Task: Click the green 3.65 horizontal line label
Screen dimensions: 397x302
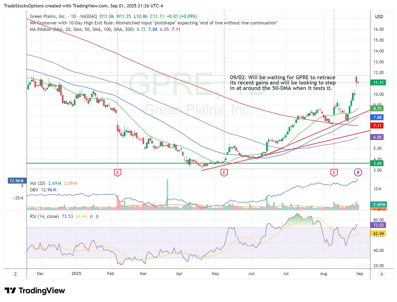Action: click(x=377, y=163)
